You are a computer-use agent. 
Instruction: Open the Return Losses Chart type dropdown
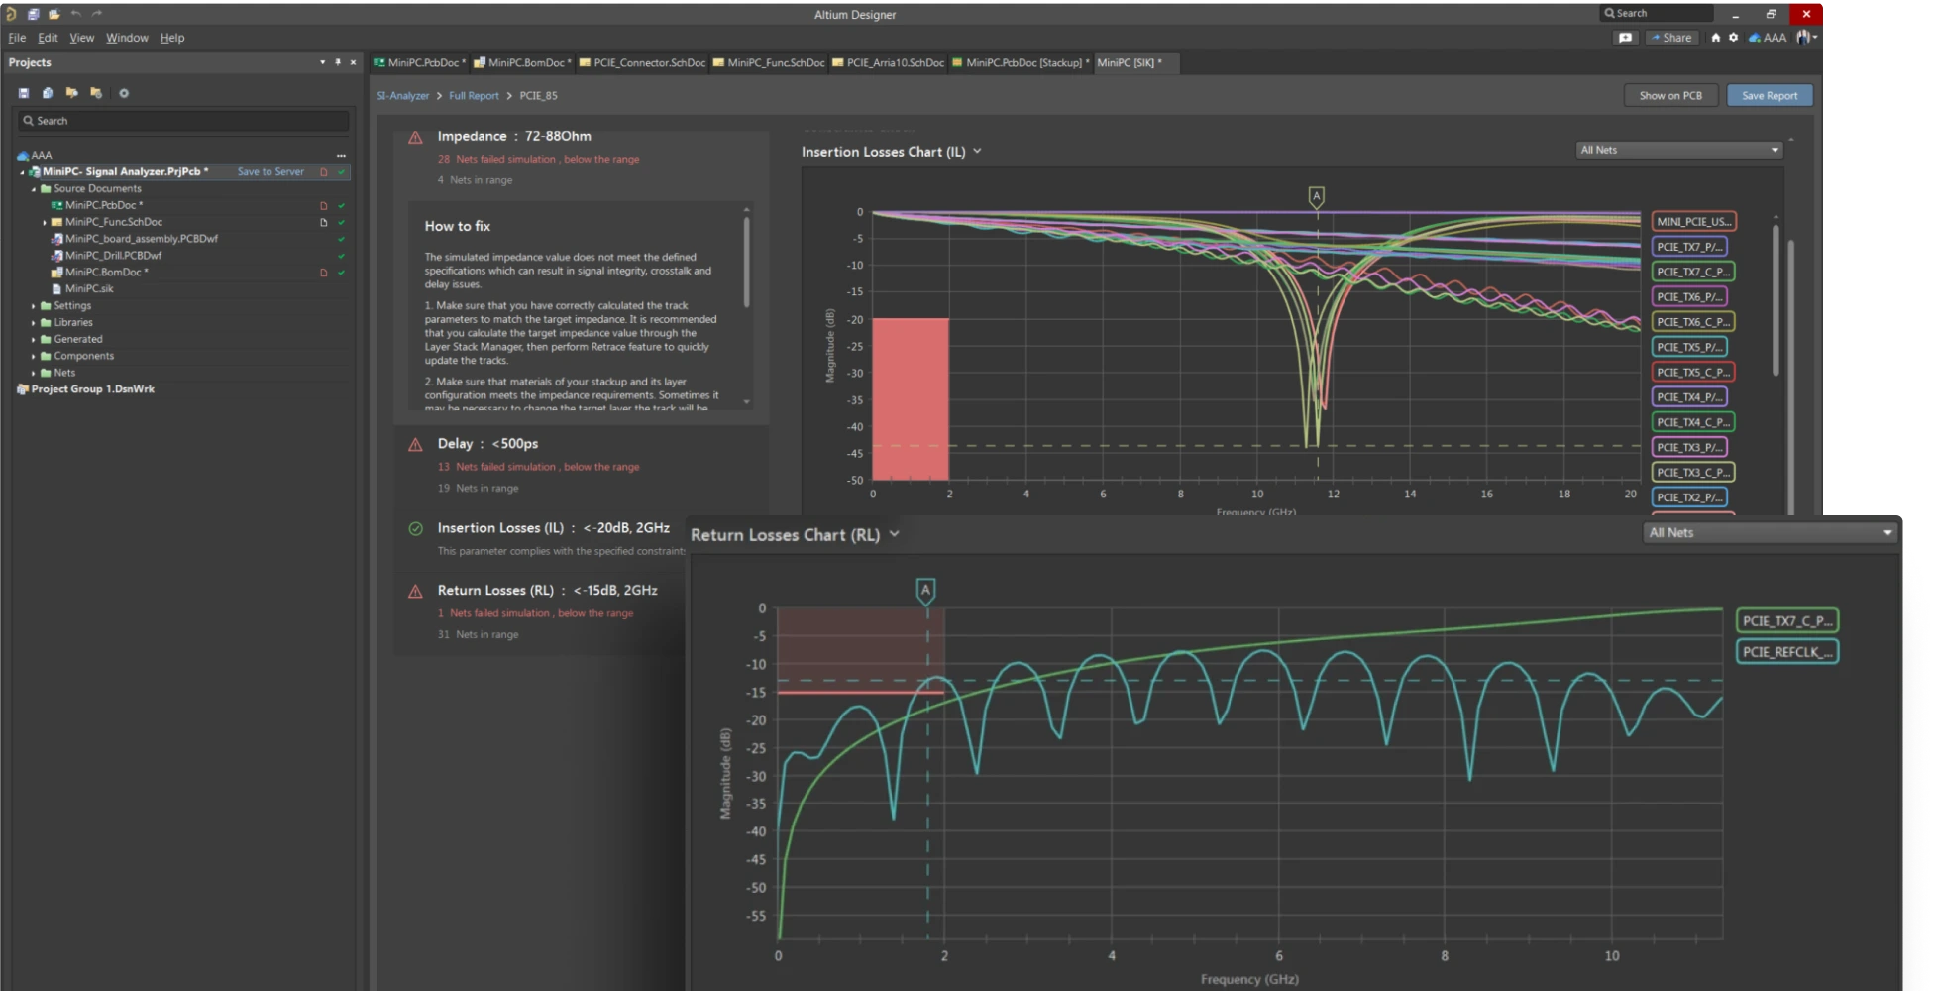point(894,534)
